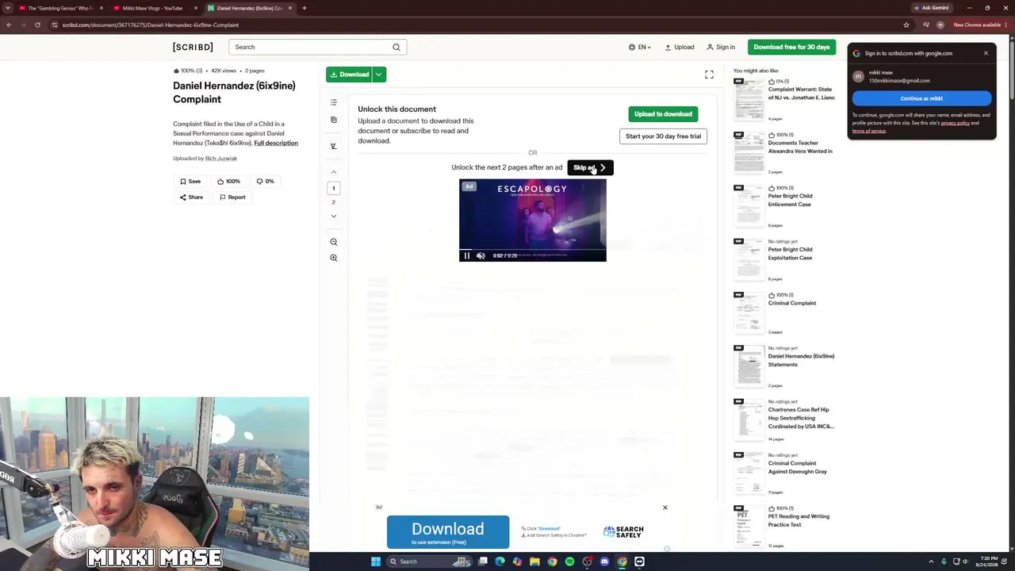Click Upload to download button
Image resolution: width=1015 pixels, height=571 pixels.
(x=663, y=114)
